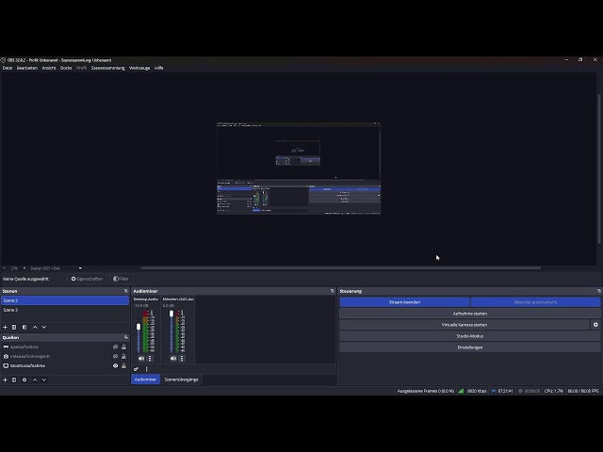Click the monitor capture source display icon
The image size is (603, 452).
tap(6, 365)
